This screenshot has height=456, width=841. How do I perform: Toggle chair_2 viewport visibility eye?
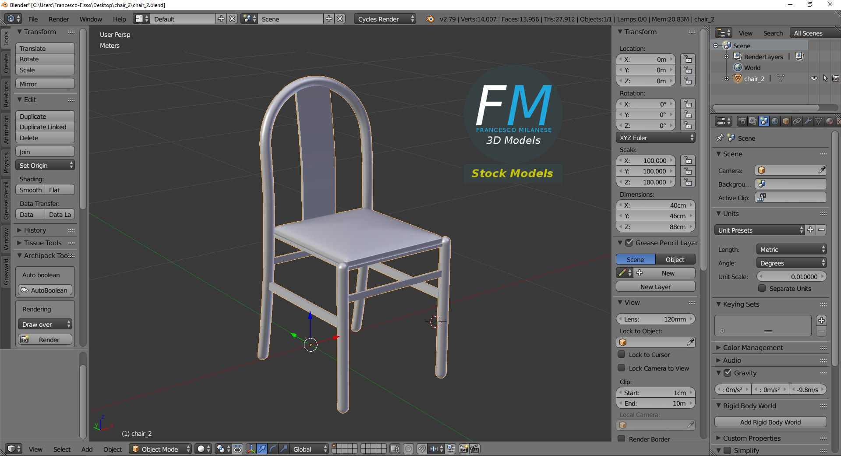(x=814, y=78)
